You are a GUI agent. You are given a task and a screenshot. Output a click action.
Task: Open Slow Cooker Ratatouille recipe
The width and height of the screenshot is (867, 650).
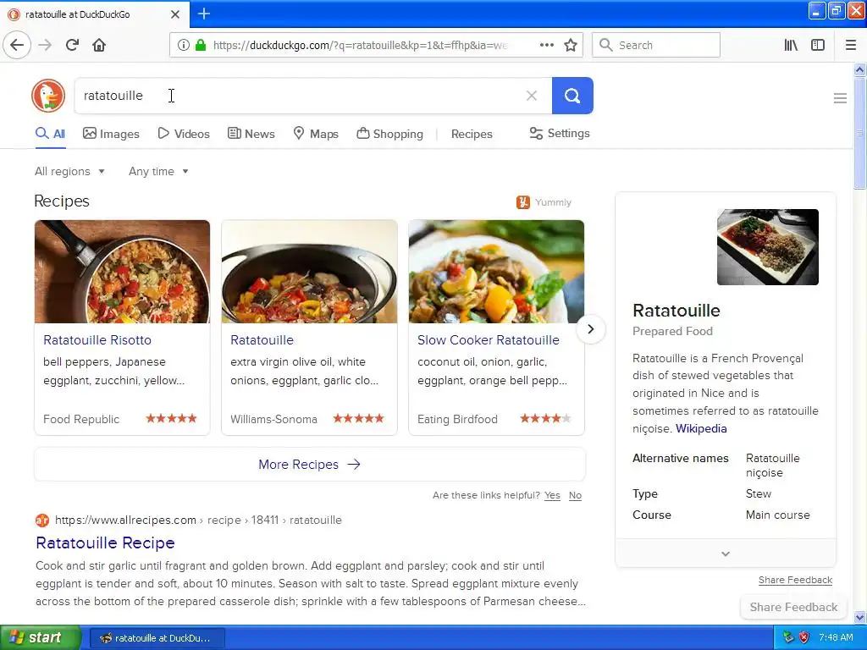click(489, 340)
